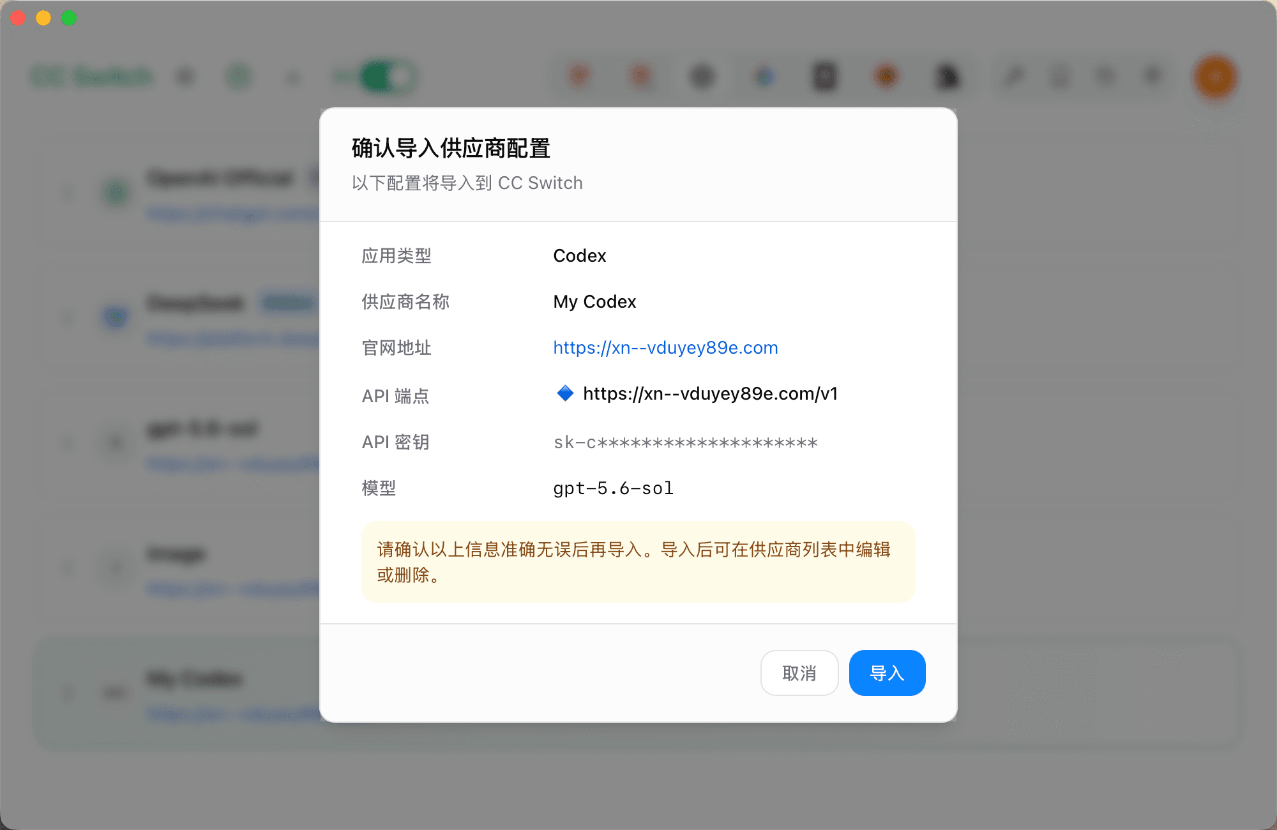This screenshot has height=830, width=1277.
Task: Click the yellow minimize window button
Action: pyautogui.click(x=43, y=18)
